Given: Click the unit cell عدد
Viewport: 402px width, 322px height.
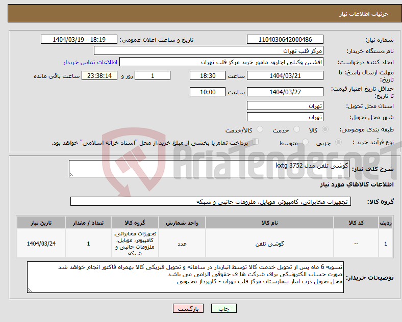Looking at the screenshot, I should click(x=182, y=244).
